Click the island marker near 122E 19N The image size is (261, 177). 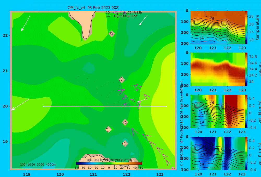point(125,143)
